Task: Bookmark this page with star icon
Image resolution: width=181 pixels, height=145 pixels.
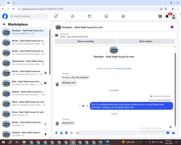Action: (x=166, y=9)
